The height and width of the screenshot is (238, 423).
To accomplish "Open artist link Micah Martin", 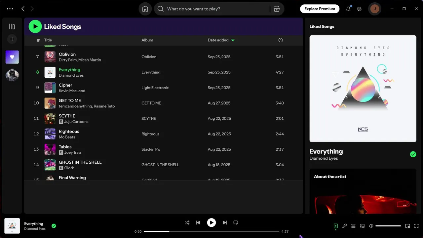I will click(90, 60).
